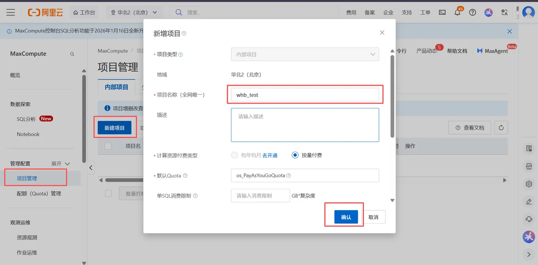
Task: Click help icon beside 单SQL消费限制 label
Action: coord(195,196)
